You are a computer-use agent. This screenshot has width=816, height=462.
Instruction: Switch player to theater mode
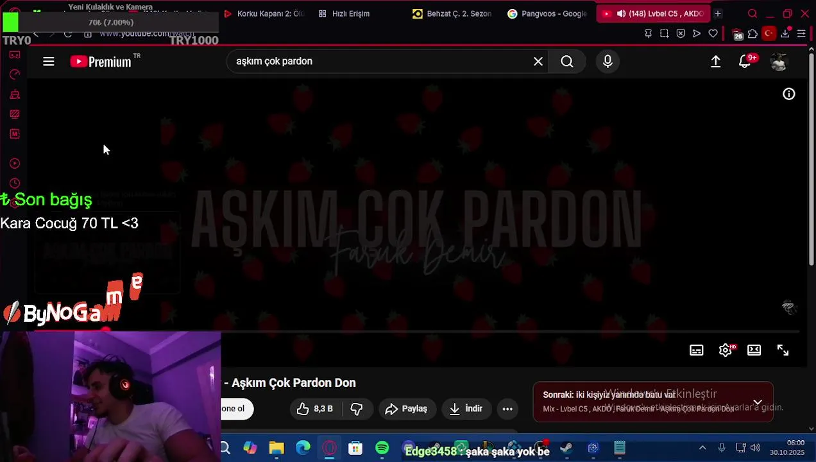click(x=754, y=350)
